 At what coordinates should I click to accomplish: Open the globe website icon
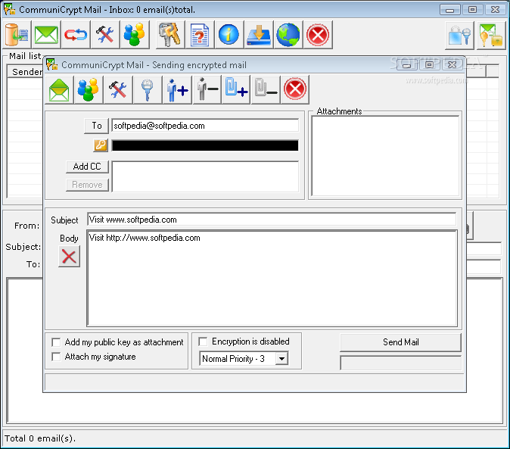click(x=288, y=35)
